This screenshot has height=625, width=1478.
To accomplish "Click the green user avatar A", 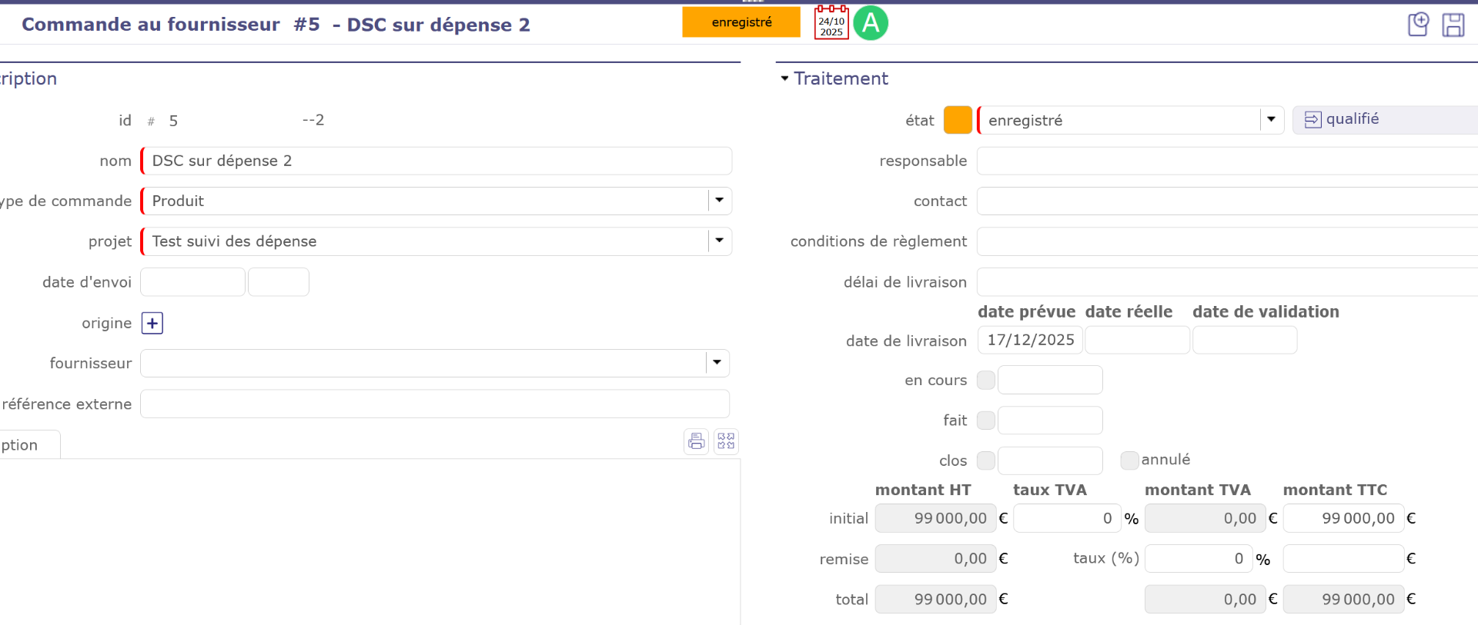I will 871,23.
